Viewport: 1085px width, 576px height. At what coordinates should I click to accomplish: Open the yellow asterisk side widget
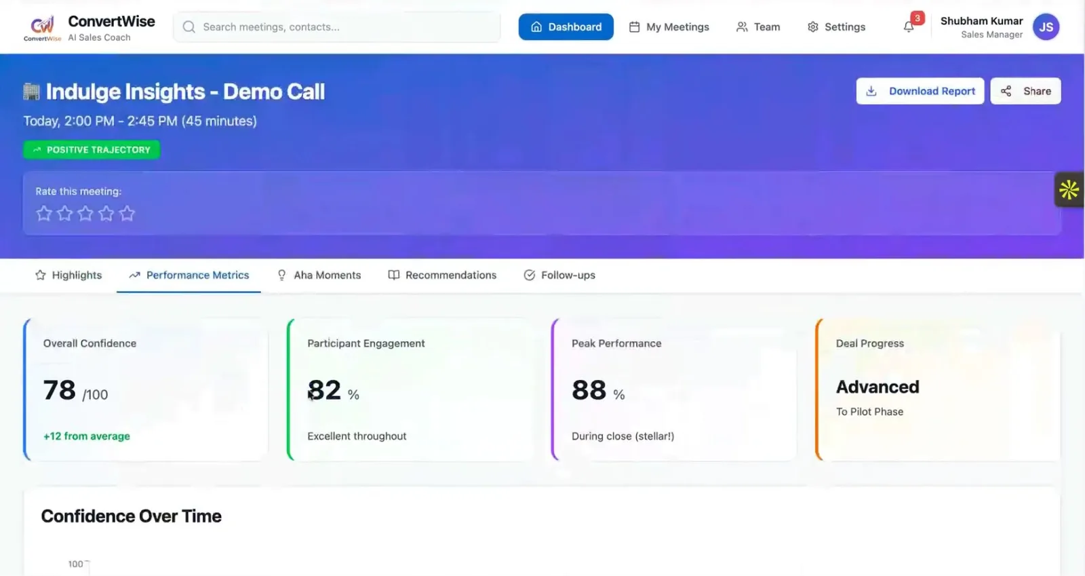pos(1069,190)
